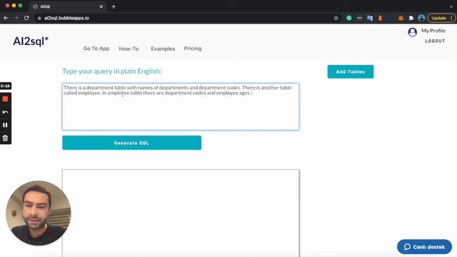Click the browser forward arrow
The image size is (457, 257).
(x=16, y=18)
